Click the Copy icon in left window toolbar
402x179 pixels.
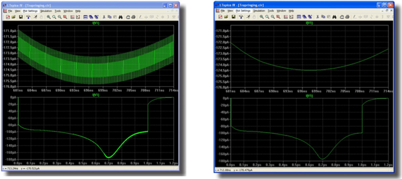(109, 17)
